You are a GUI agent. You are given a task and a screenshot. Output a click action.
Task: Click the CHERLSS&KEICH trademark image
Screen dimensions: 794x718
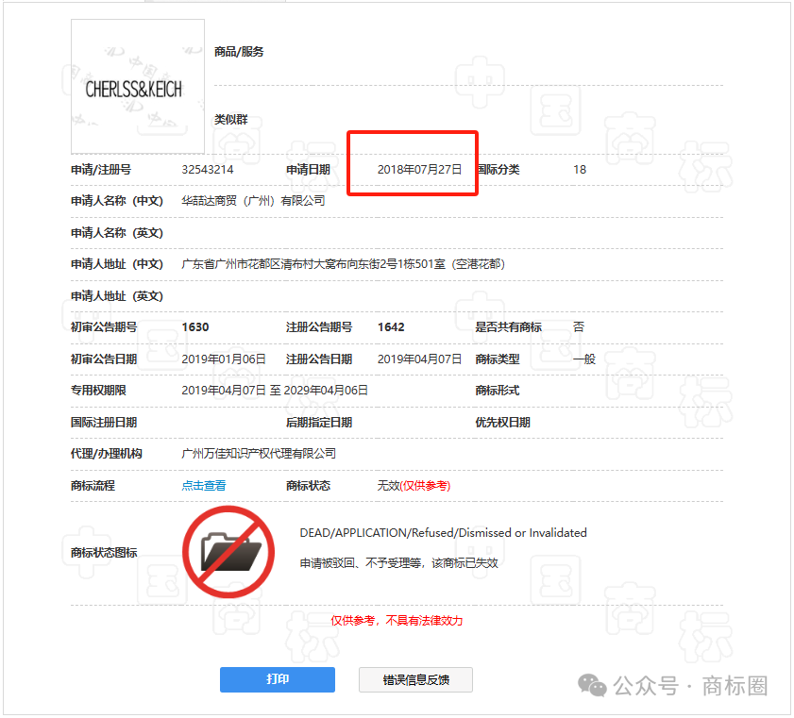click(x=138, y=87)
